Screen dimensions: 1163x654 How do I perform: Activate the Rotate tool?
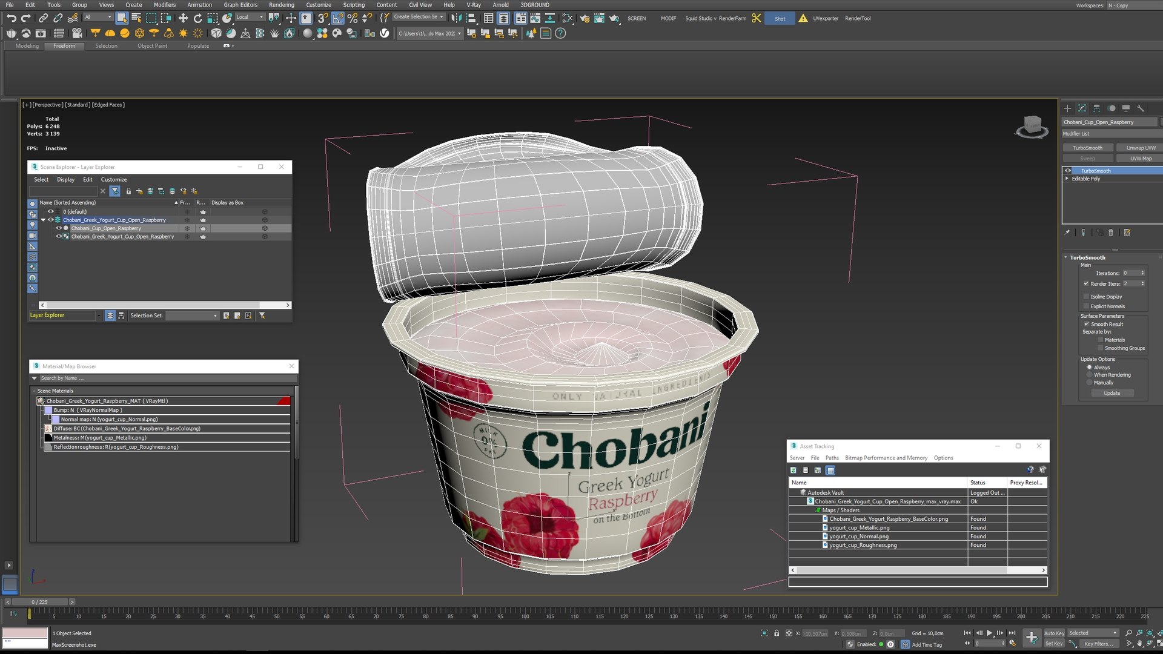click(197, 18)
